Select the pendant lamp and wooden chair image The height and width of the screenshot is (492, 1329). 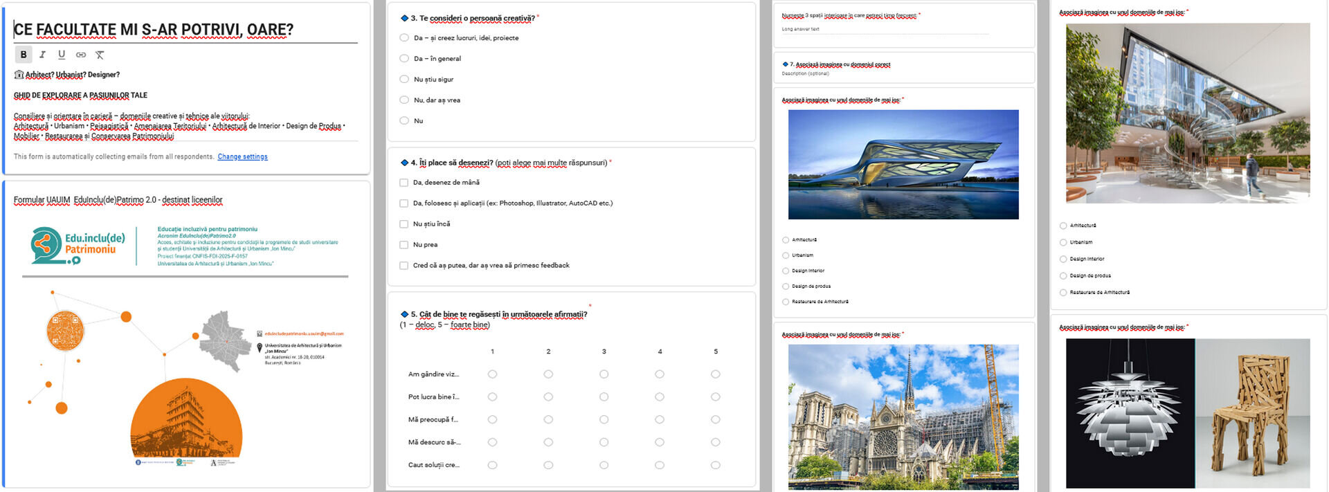pyautogui.click(x=1188, y=413)
